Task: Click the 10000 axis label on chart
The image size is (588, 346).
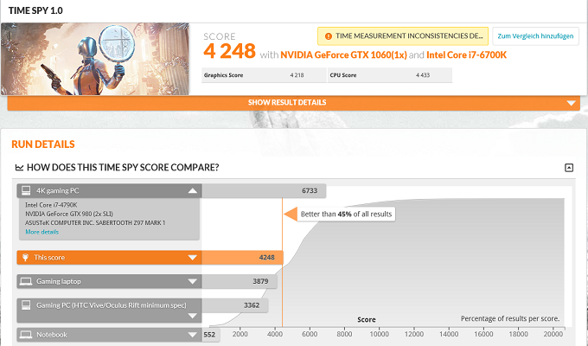Action: coord(379,334)
